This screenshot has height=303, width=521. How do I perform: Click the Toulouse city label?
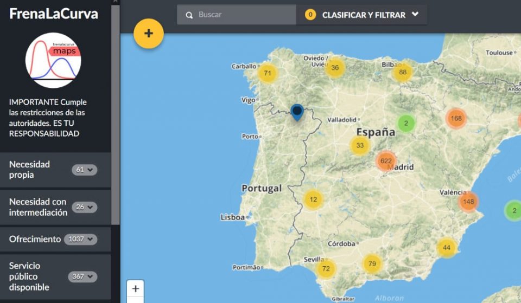499,53
